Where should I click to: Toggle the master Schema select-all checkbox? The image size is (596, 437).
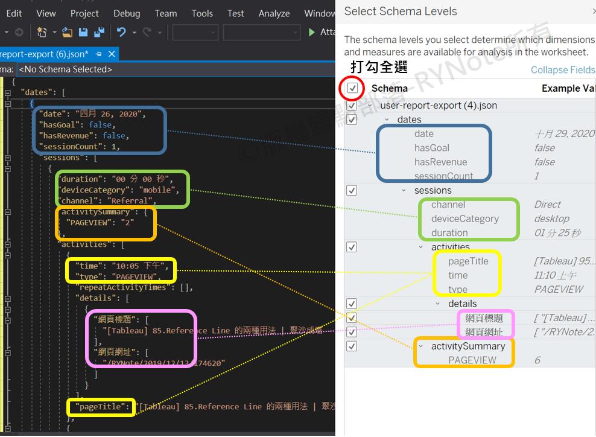point(350,89)
